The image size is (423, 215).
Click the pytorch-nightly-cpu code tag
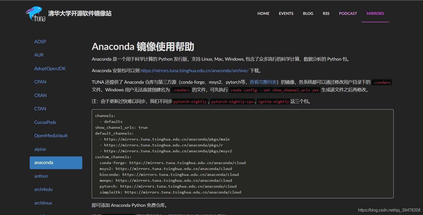(232, 102)
